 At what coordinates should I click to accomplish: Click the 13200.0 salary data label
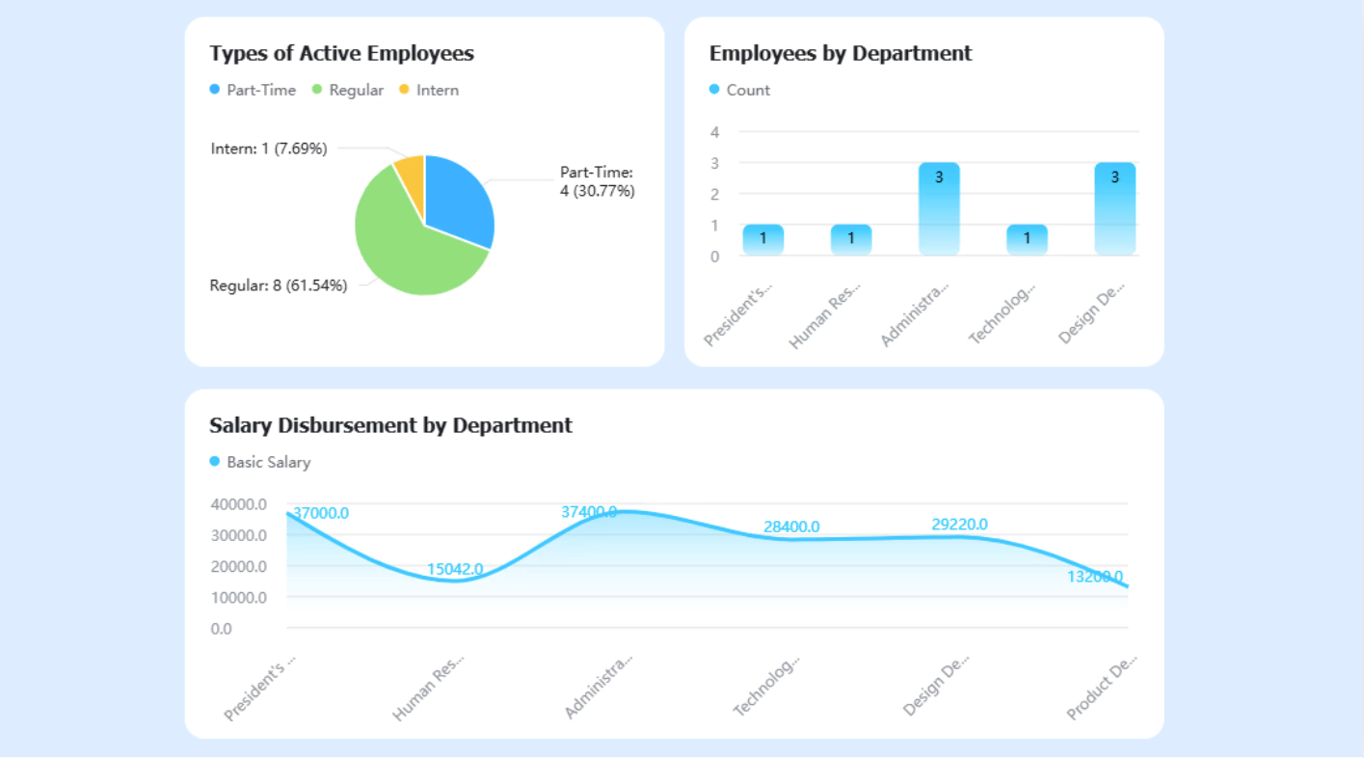click(x=1095, y=577)
